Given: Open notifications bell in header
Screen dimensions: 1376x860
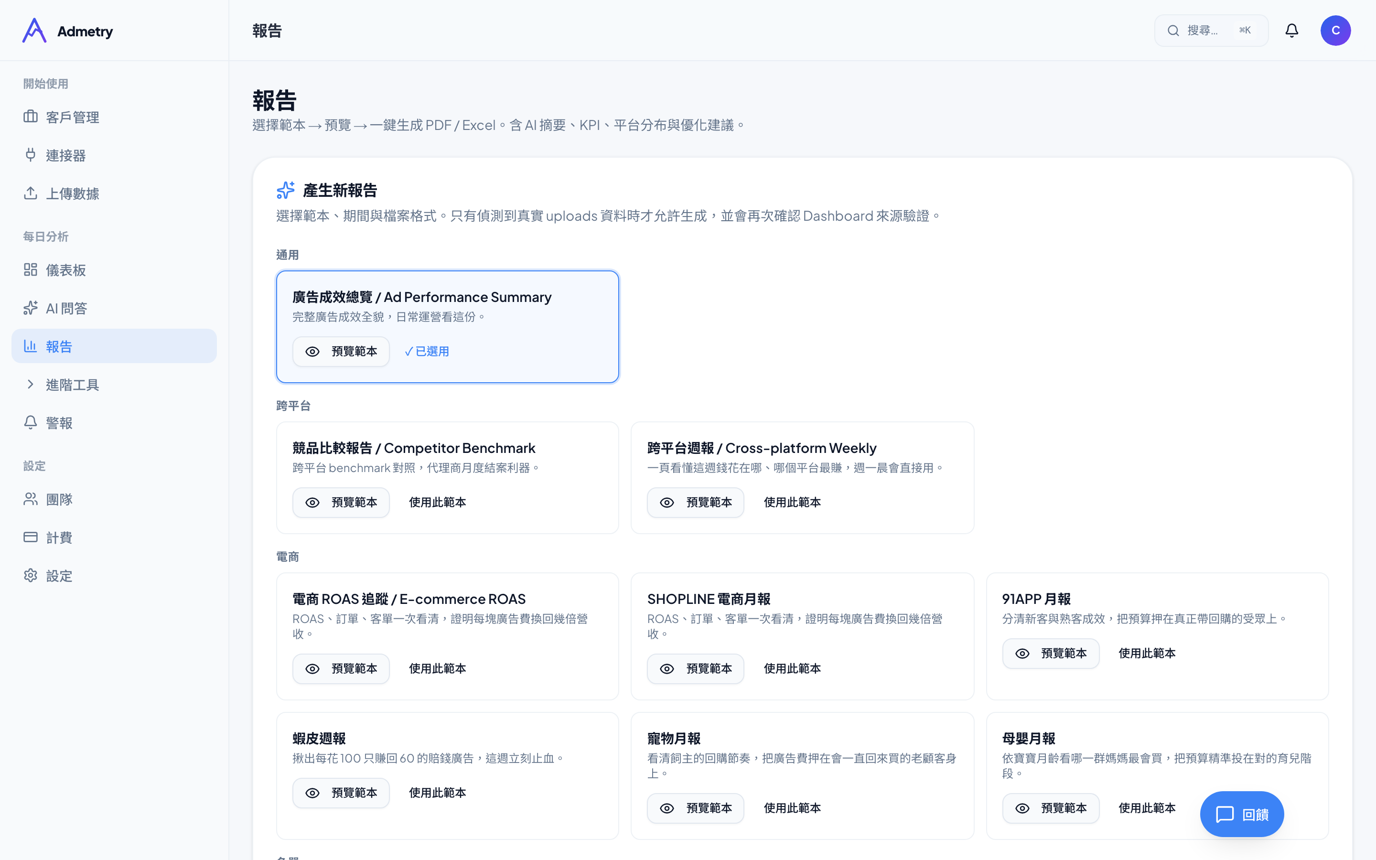Looking at the screenshot, I should pos(1292,31).
